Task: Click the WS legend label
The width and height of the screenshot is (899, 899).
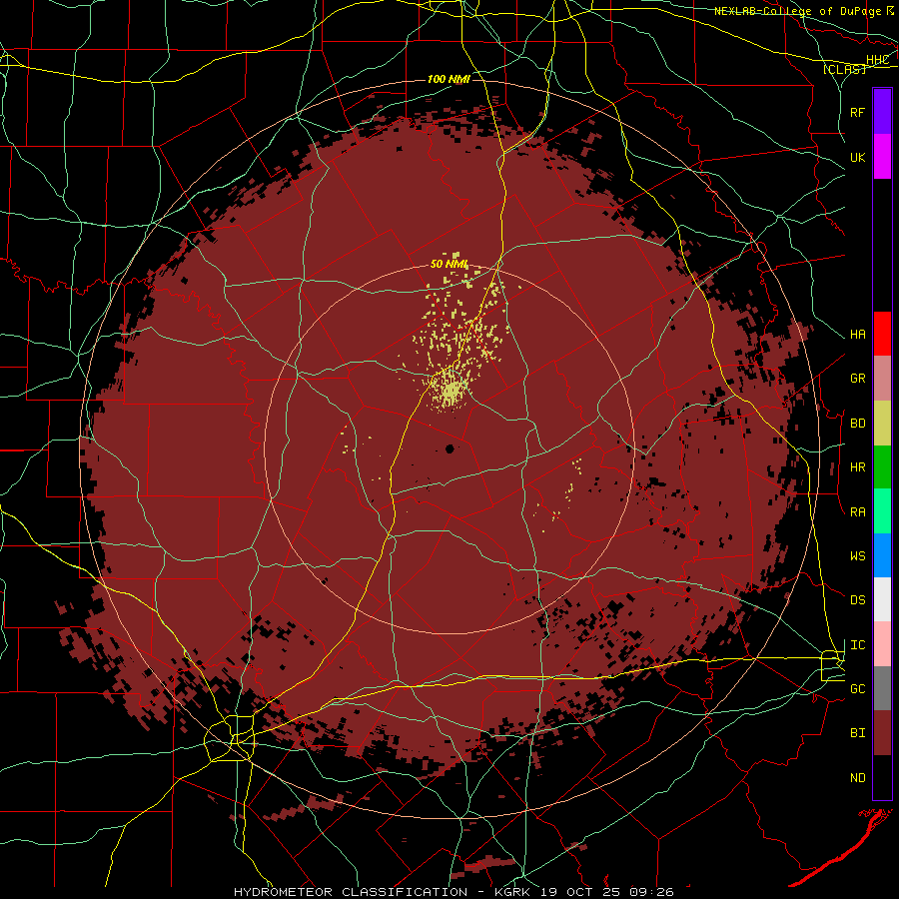Action: click(x=858, y=556)
